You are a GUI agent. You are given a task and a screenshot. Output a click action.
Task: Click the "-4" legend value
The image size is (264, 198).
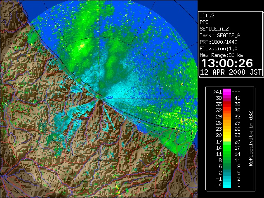click(219, 185)
